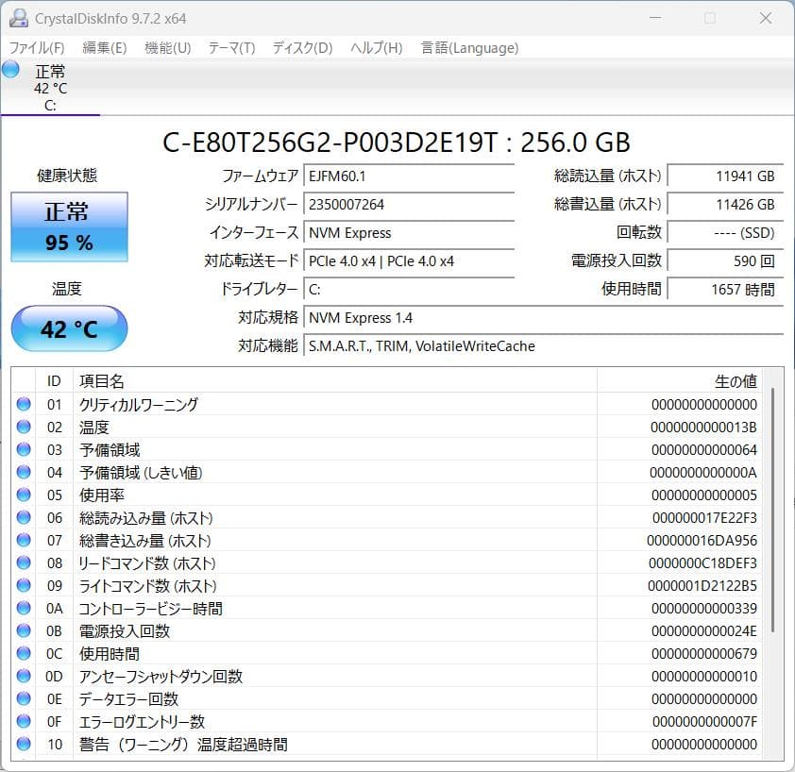Click the power-on count value 590 回
795x772 pixels.
[725, 261]
